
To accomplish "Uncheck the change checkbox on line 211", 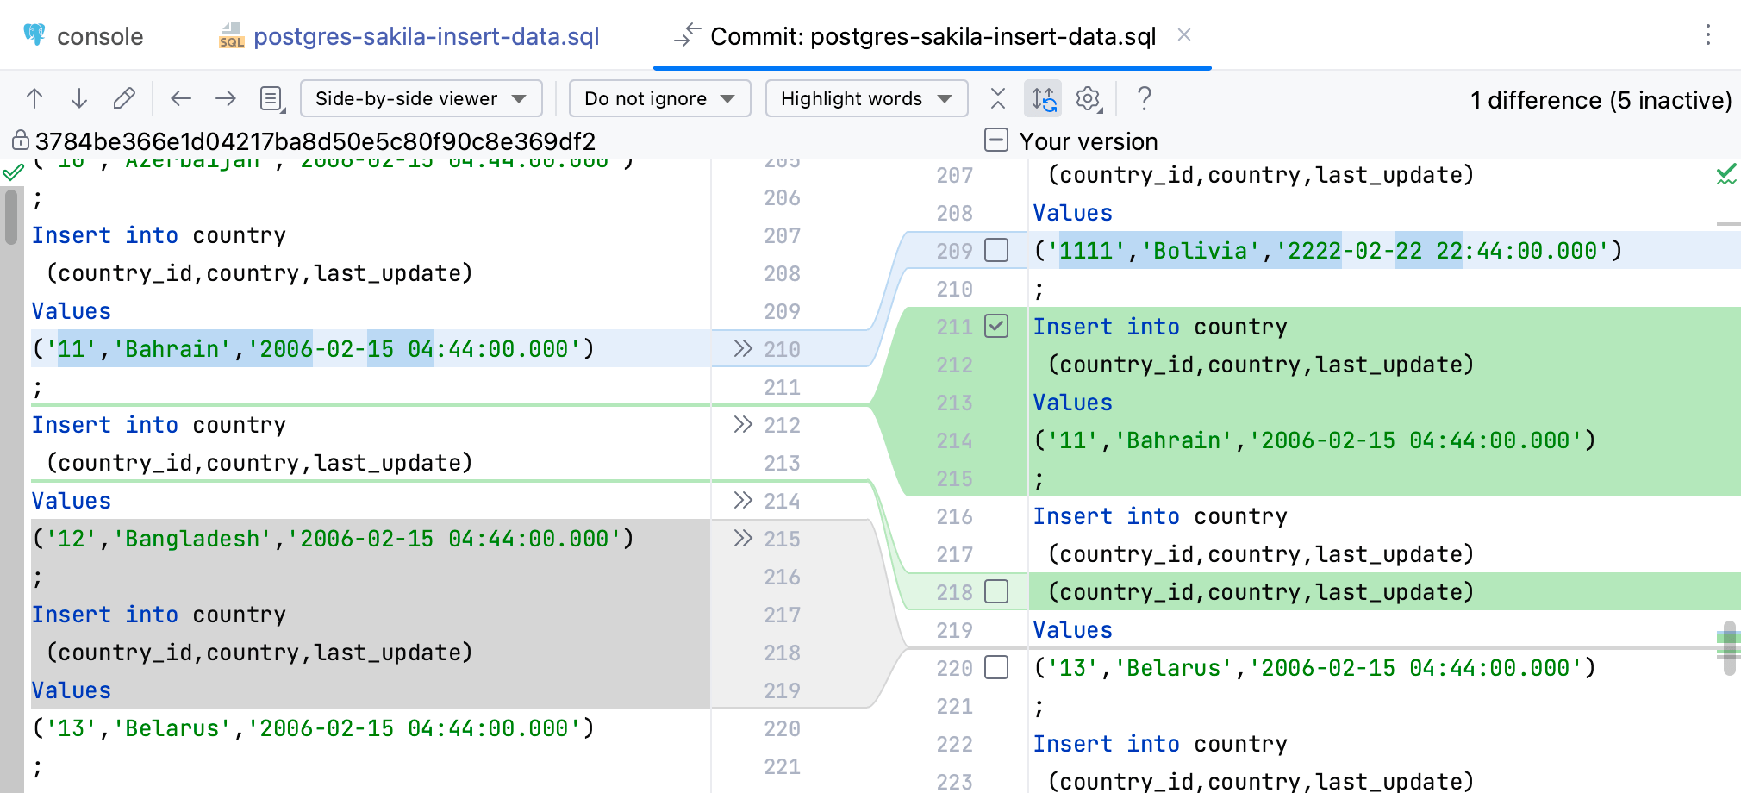I will click(x=997, y=328).
